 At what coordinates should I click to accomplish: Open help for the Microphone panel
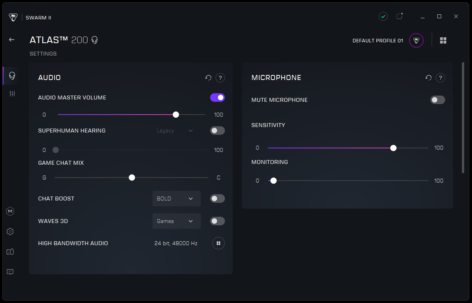point(440,78)
